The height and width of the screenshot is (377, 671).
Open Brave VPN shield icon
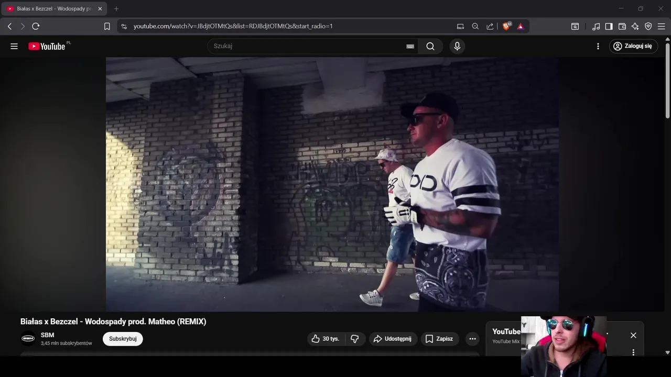[x=648, y=26]
